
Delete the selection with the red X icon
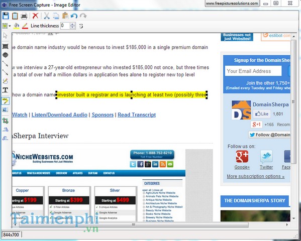[x=35, y=16]
